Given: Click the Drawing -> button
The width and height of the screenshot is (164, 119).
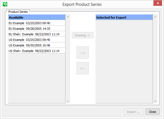Looking at the screenshot, I should pyautogui.click(x=83, y=35).
